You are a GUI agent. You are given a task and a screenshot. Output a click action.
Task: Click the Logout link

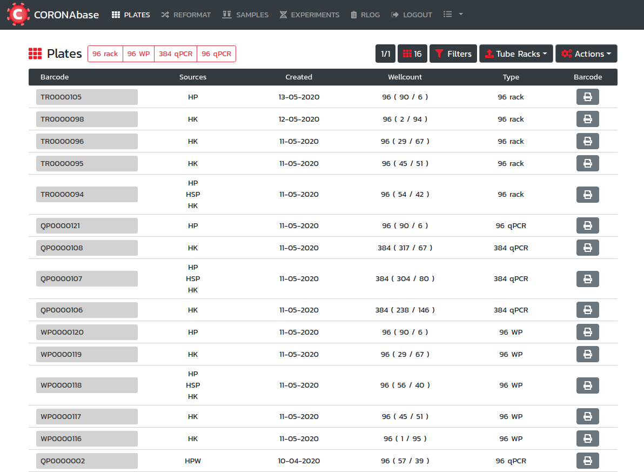point(412,15)
